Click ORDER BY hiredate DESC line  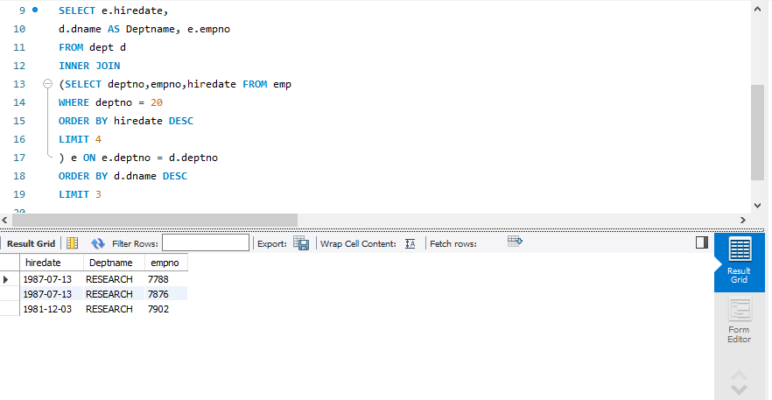coord(126,121)
